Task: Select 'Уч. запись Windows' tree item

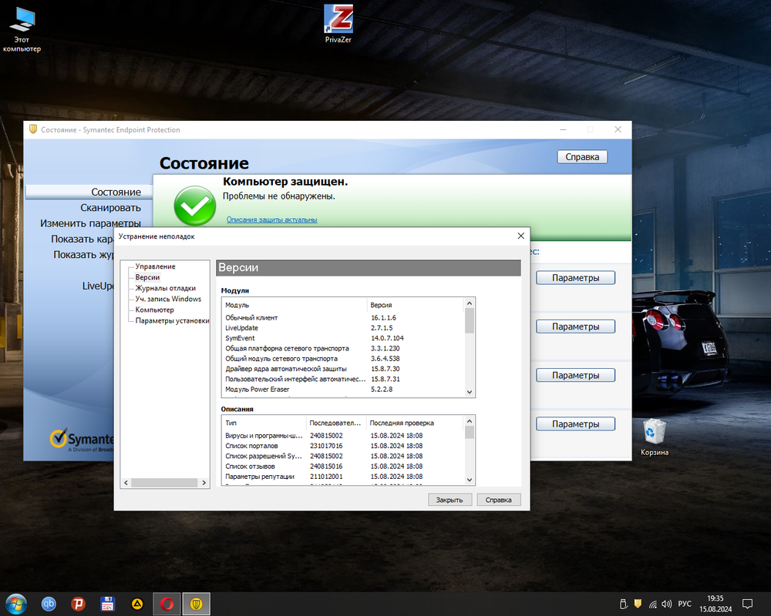Action: 168,299
